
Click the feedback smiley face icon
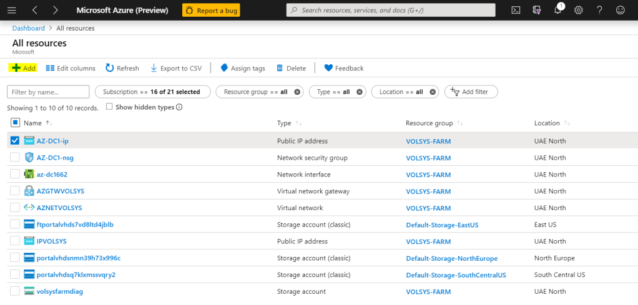coord(620,10)
